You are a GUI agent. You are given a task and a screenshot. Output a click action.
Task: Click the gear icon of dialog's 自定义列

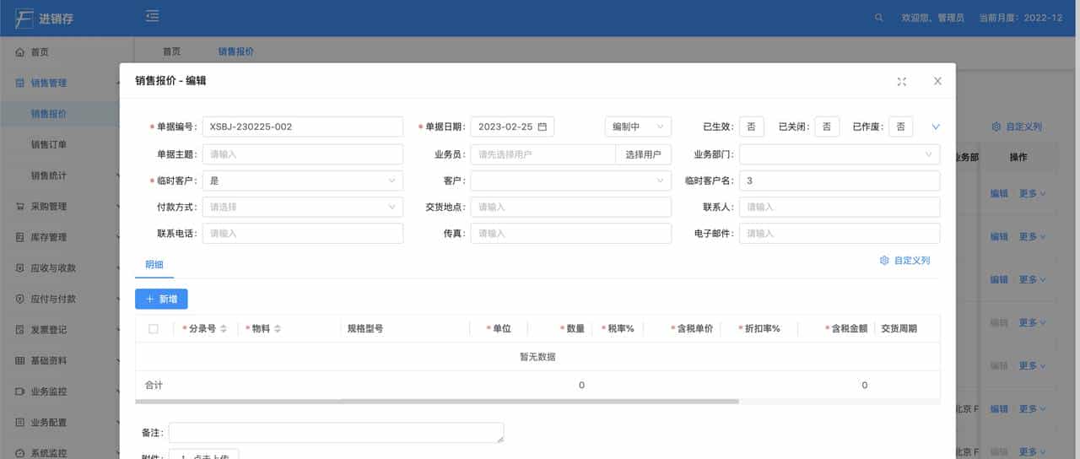tap(884, 261)
